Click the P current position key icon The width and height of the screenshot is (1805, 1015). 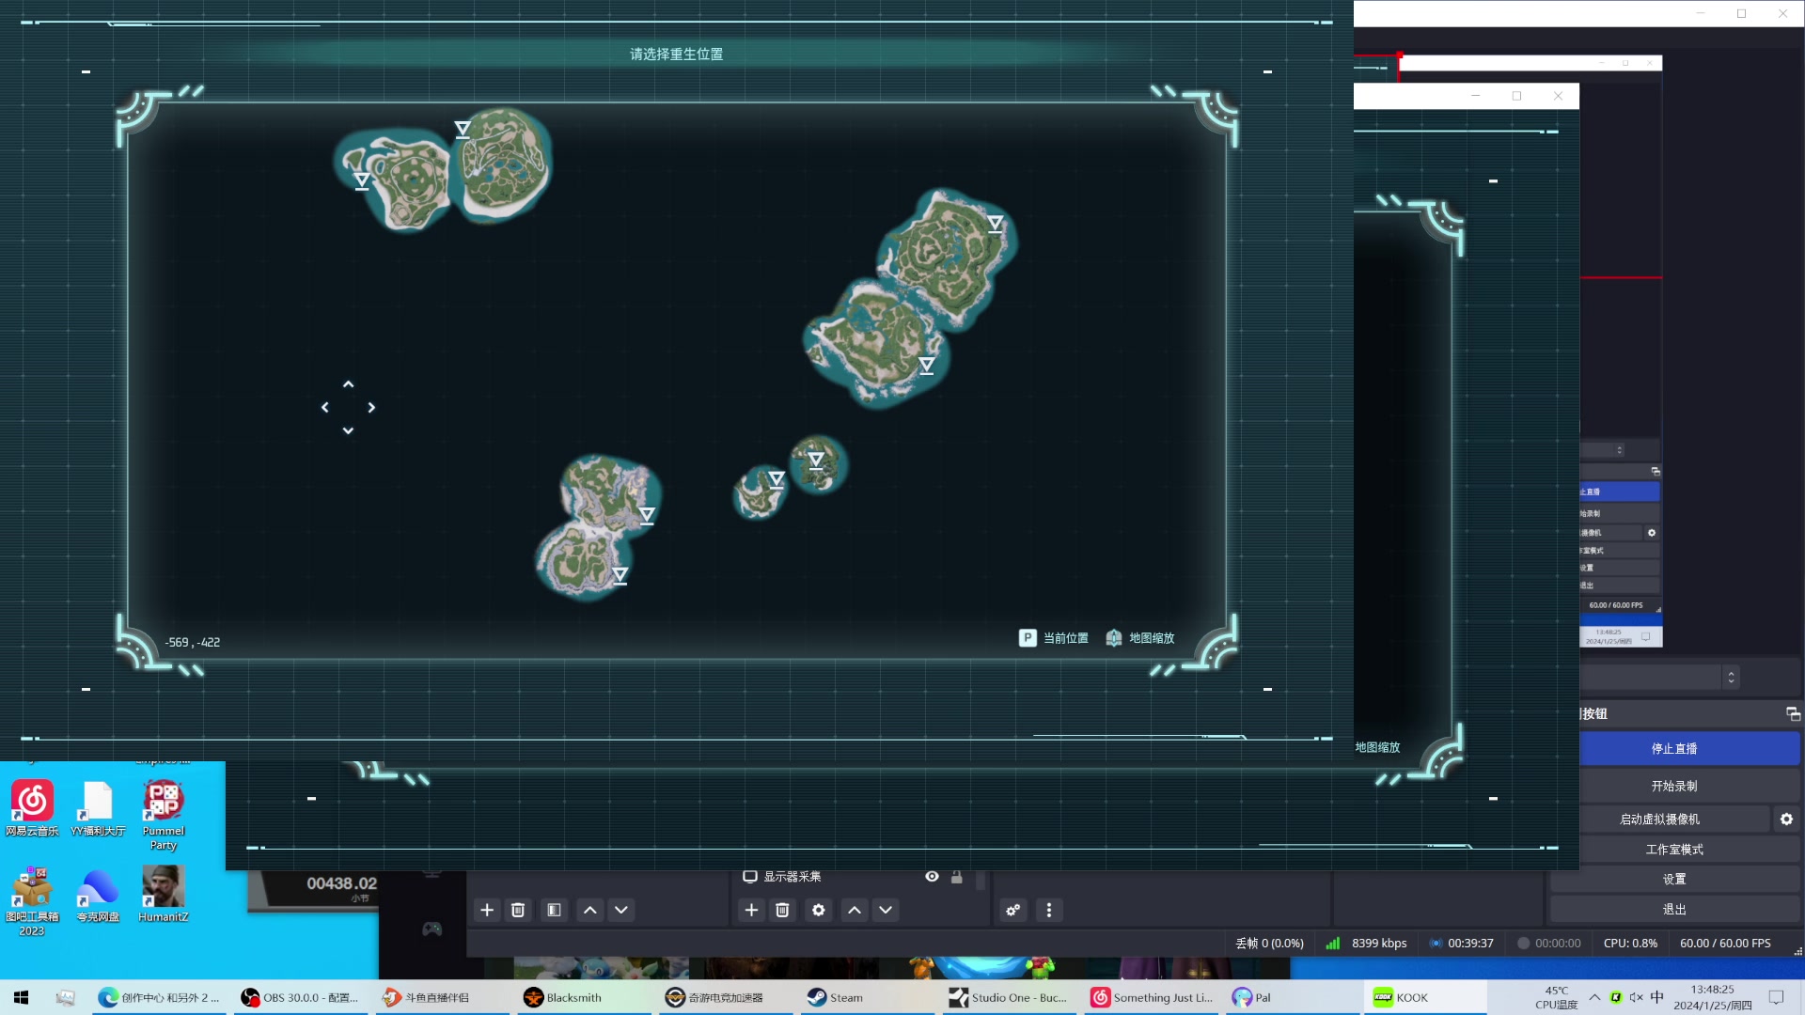[x=1028, y=638]
